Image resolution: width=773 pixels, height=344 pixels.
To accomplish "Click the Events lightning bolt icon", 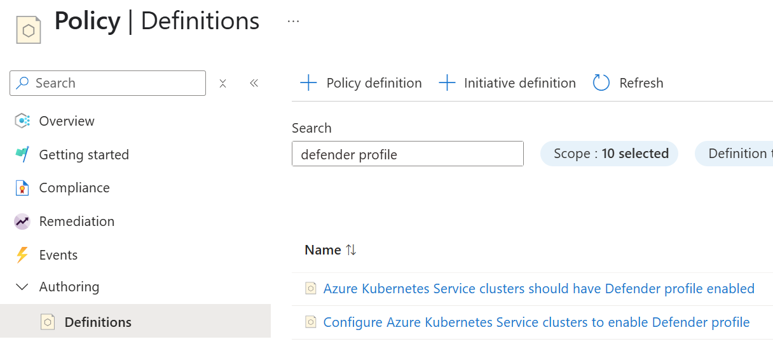I will 22,255.
